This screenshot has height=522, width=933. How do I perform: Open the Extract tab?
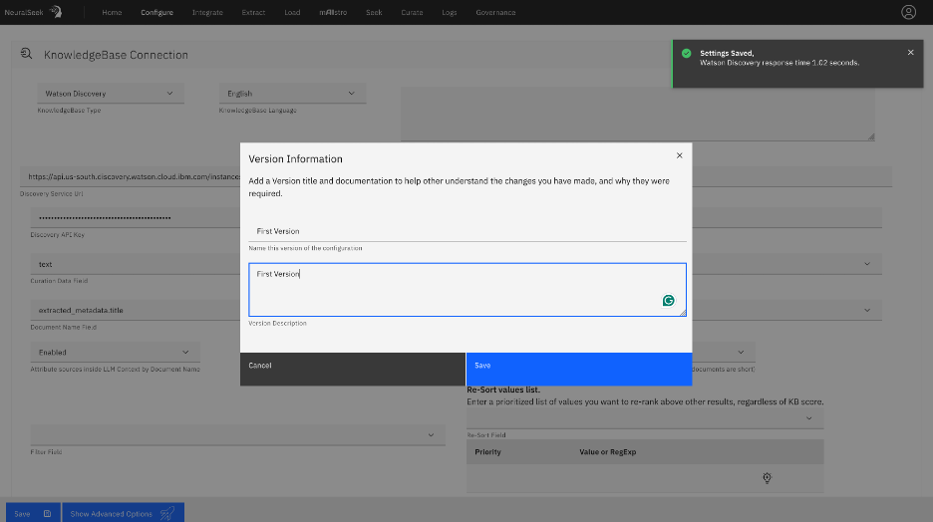coord(253,13)
